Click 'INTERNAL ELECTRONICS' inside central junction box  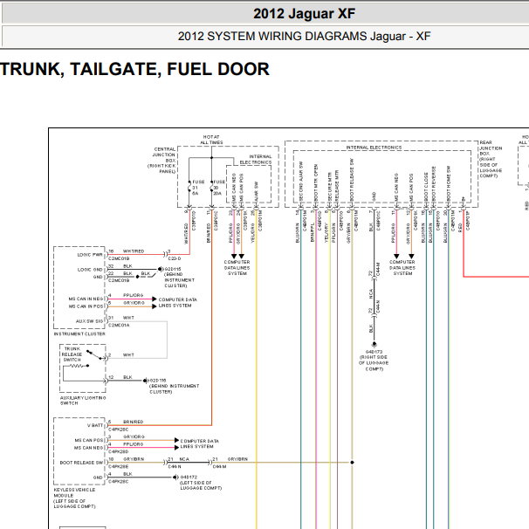coord(256,159)
